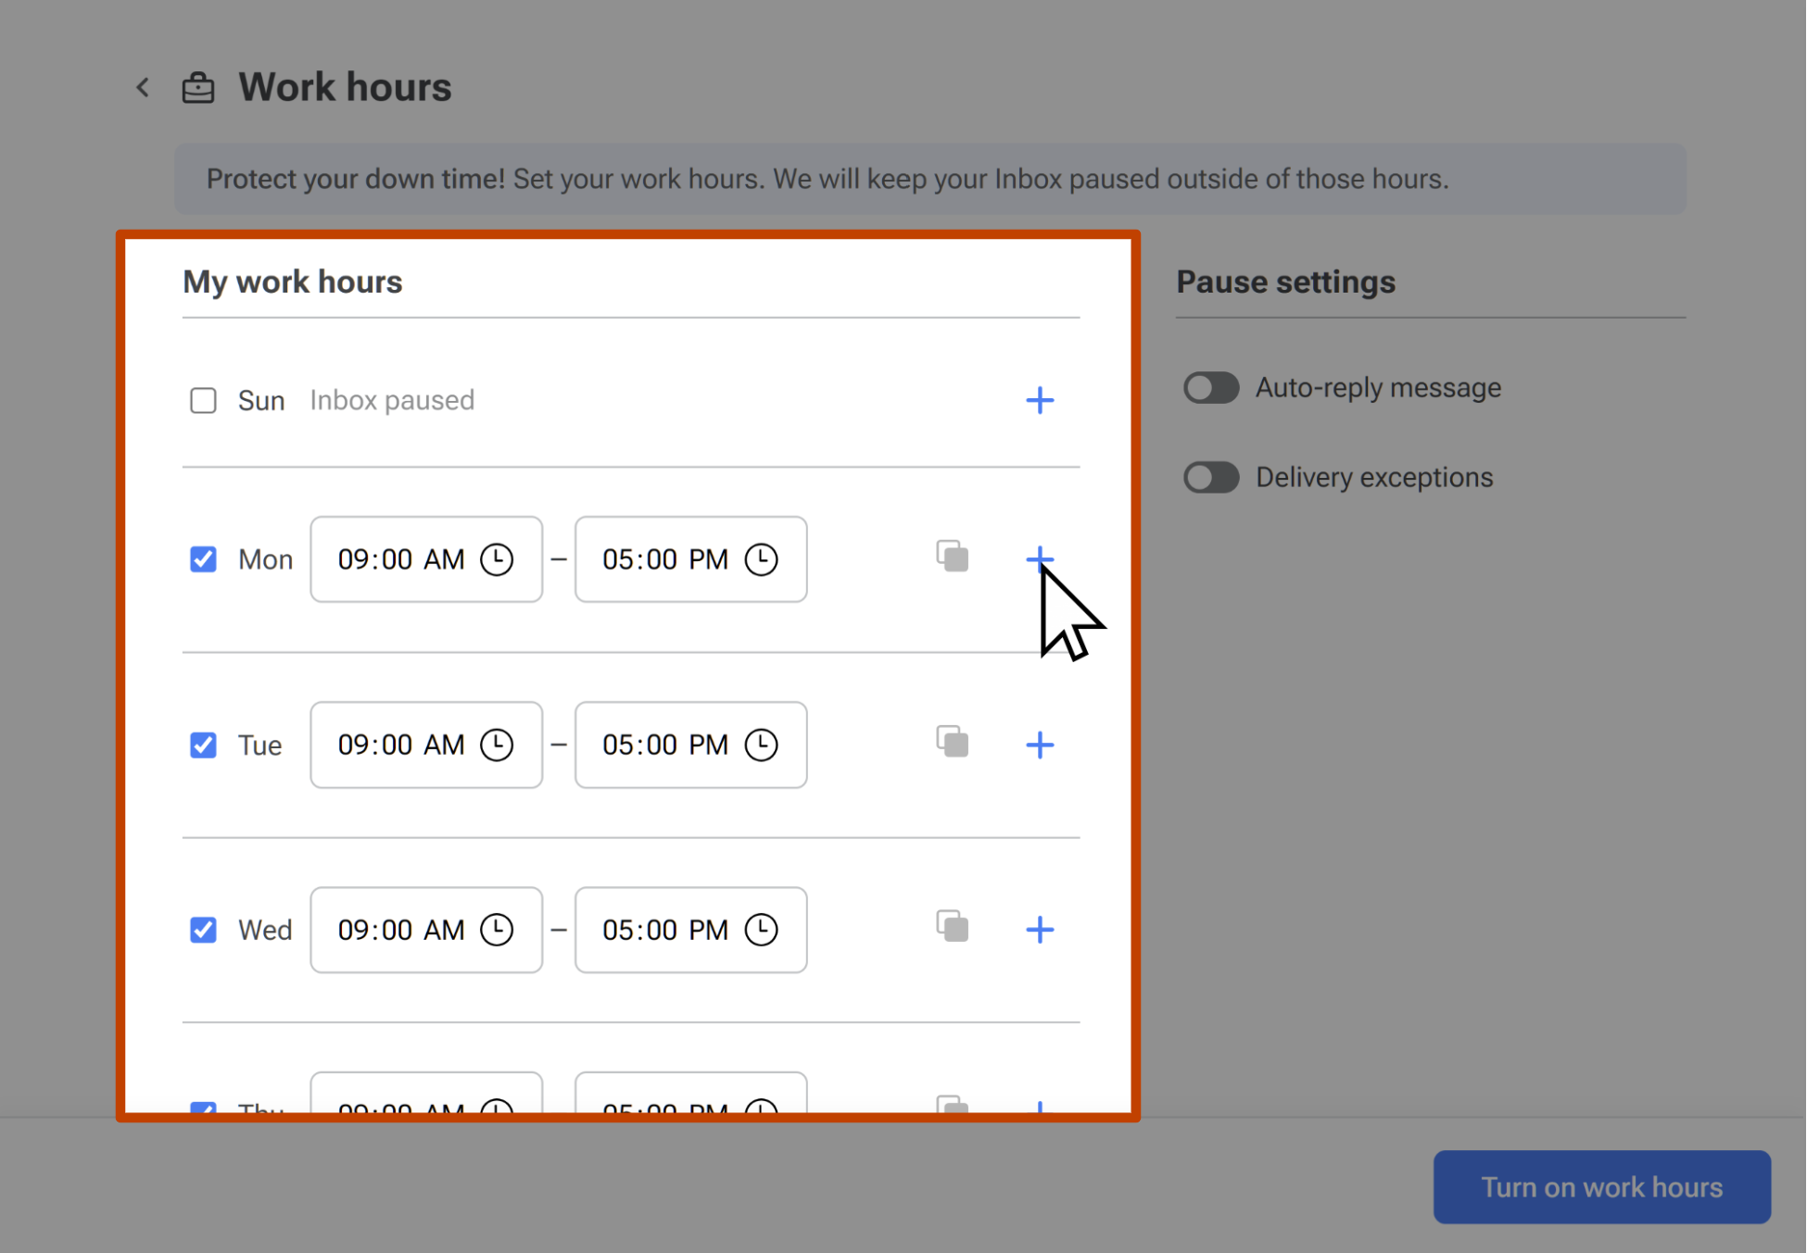1807x1253 pixels.
Task: Click the briefcase icon next to Work hours title
Action: point(197,86)
